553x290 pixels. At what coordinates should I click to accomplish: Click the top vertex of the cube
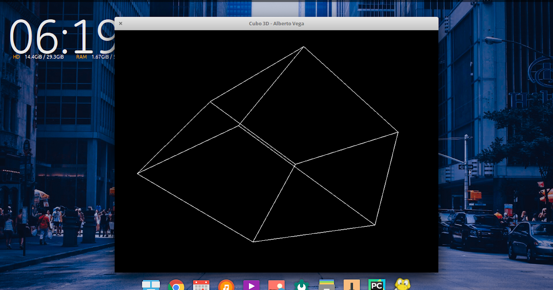click(303, 46)
